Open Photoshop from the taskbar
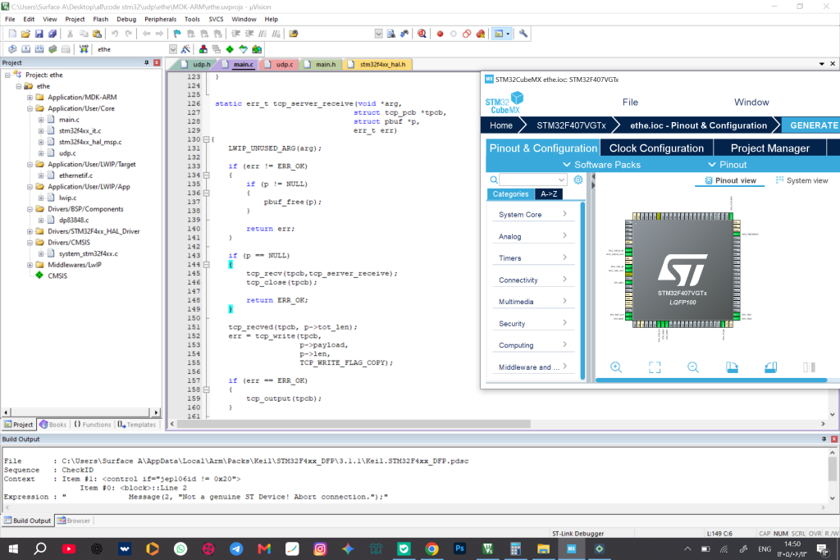Screen dimensions: 840x560 click(x=459, y=549)
